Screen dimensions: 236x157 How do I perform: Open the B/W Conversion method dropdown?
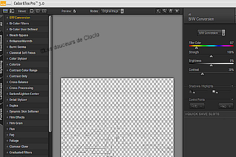(x=211, y=33)
